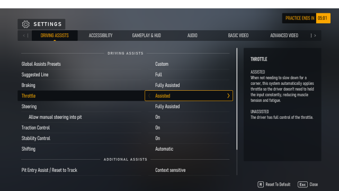Toggle the Traction Control On value
This screenshot has height=191, width=339.
pyautogui.click(x=158, y=128)
